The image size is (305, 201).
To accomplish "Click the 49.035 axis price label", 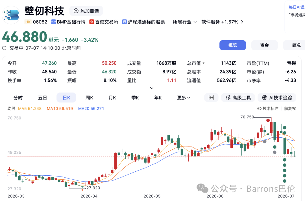I will pyautogui.click(x=14, y=153).
